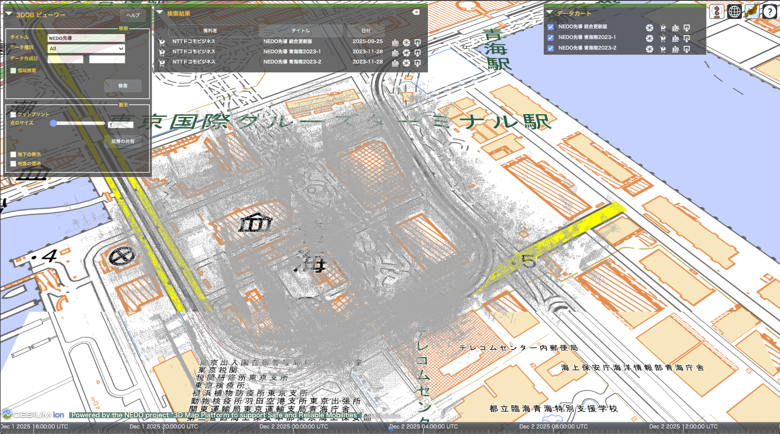Click download icon for 青海南2023-1 search result

coord(418,52)
